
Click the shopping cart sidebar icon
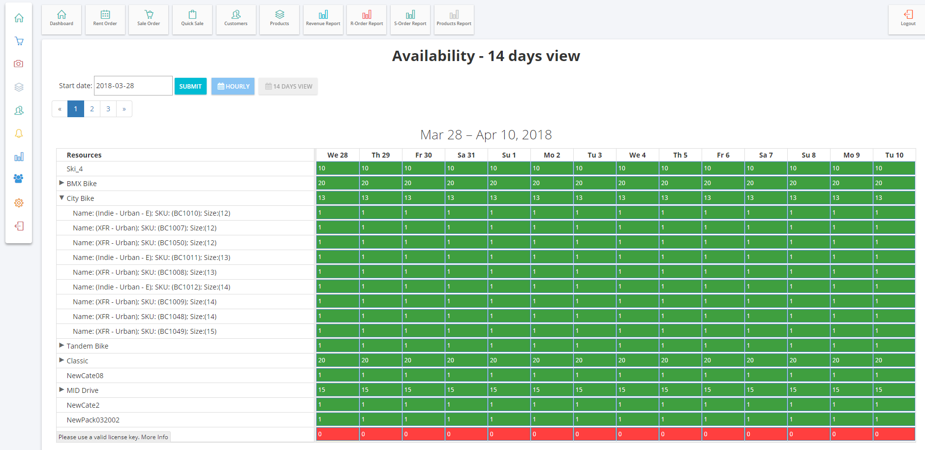coord(19,41)
